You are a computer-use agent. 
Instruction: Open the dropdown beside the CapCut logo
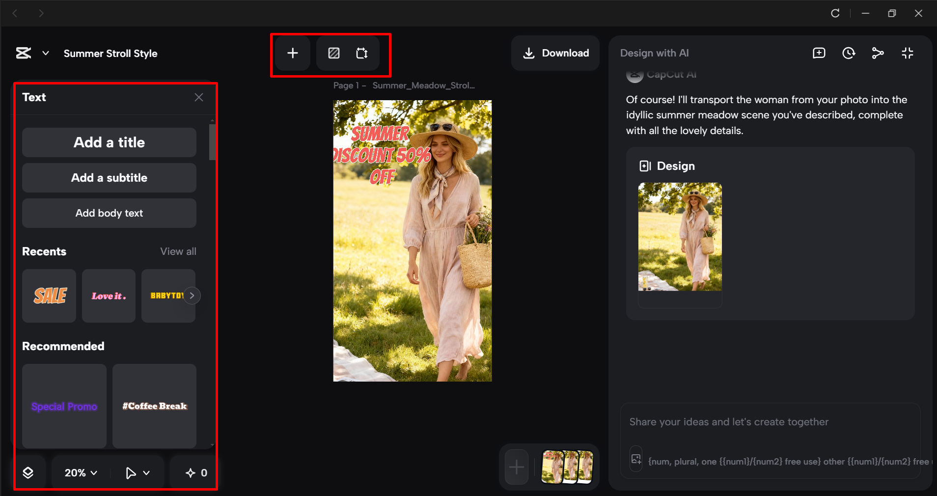(45, 53)
